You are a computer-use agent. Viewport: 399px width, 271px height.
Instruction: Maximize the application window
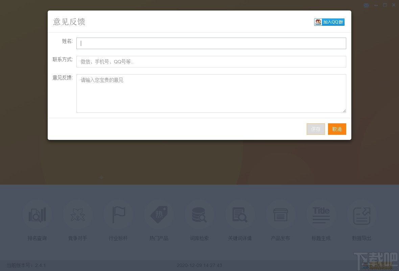(x=385, y=5)
